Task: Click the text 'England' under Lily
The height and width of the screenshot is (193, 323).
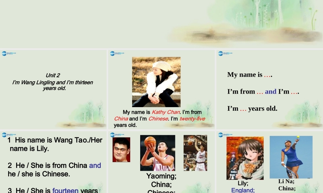Action: click(x=243, y=190)
